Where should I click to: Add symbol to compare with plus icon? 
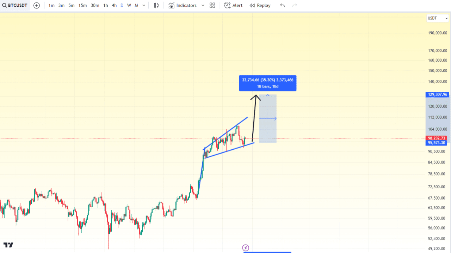[x=37, y=5]
